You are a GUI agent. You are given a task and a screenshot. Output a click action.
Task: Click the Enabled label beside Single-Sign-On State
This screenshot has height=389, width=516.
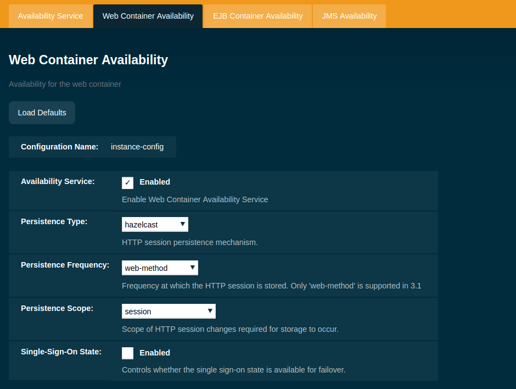coord(155,352)
